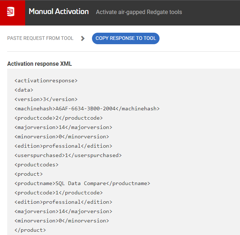Image resolution: width=240 pixels, height=235 pixels.
Task: Click the edition line above userspurchased
Action: pyautogui.click(x=63, y=146)
